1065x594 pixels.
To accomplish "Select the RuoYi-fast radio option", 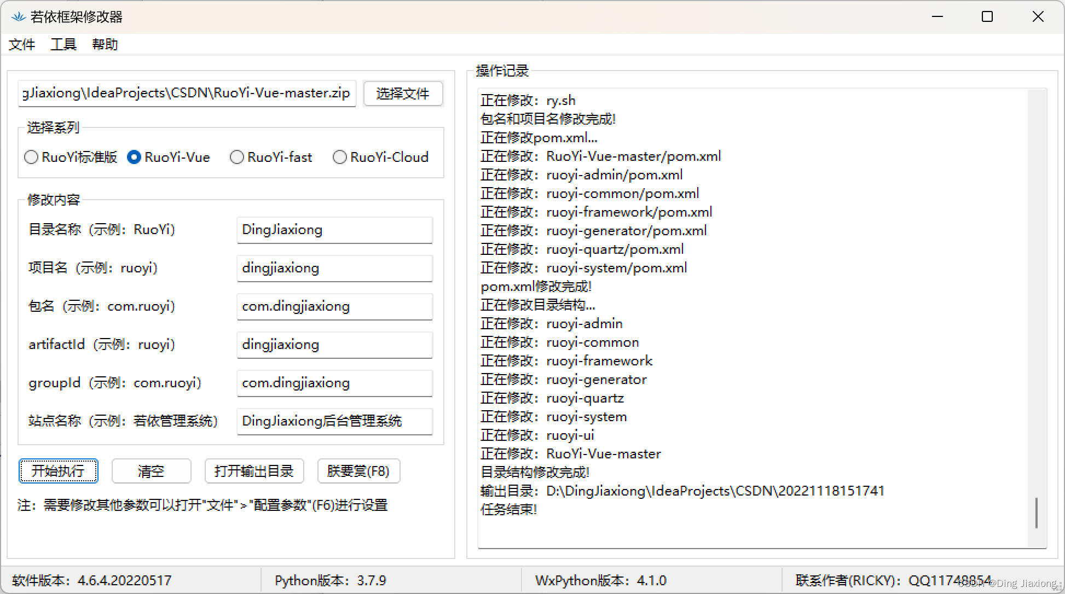I will pos(271,158).
